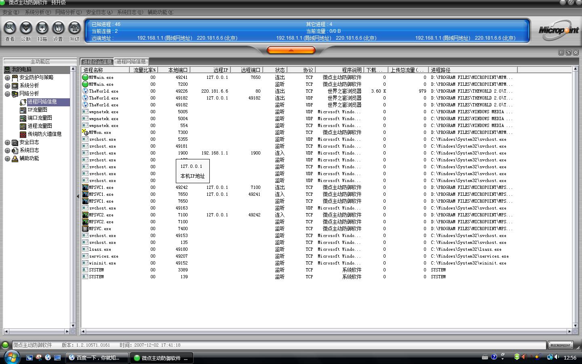Sort by 流量比率% column header
Image resolution: width=582 pixels, height=364 pixels.
(143, 70)
